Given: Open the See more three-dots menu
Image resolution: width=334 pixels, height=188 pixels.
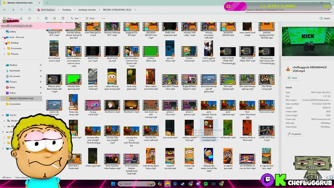Looking at the screenshot, I should pos(104,18).
